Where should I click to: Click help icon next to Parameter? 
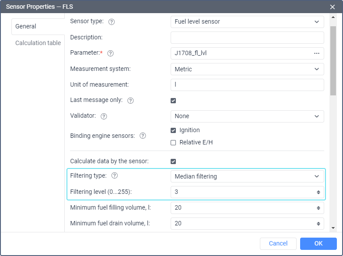[110, 53]
